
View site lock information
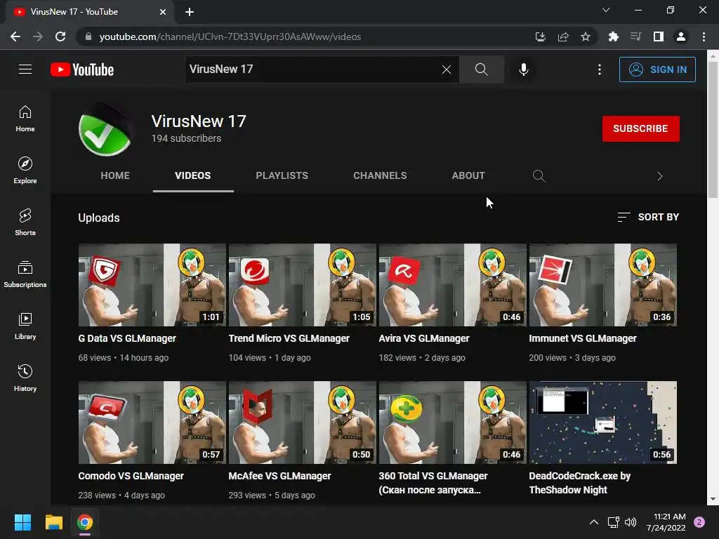tap(88, 36)
